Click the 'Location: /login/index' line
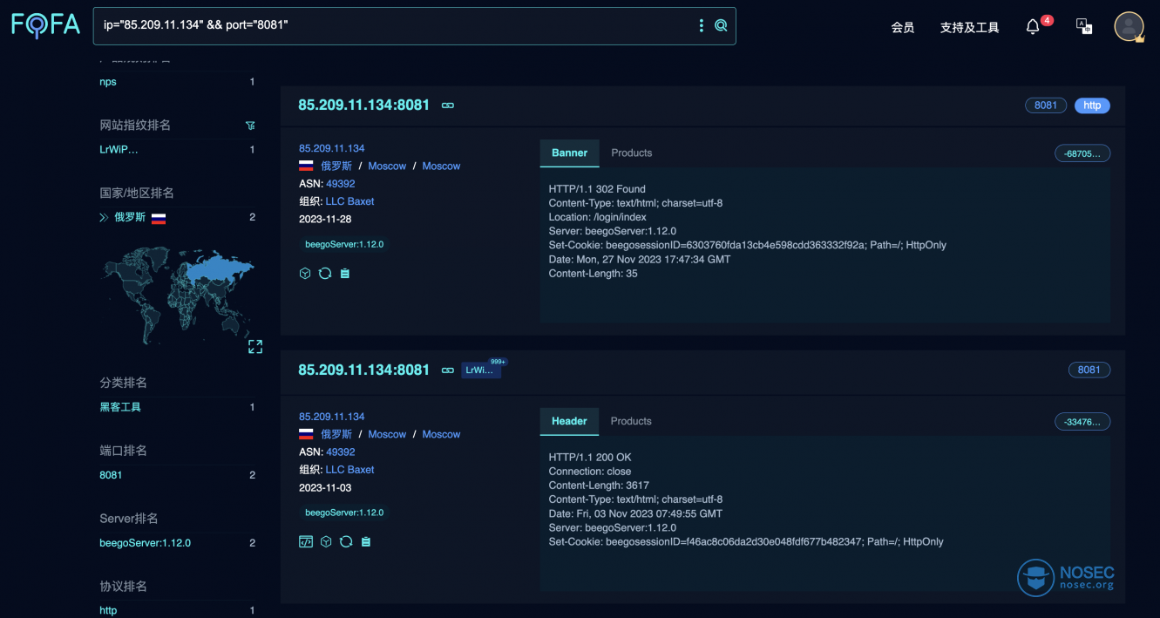This screenshot has height=618, width=1160. click(x=598, y=217)
